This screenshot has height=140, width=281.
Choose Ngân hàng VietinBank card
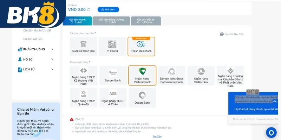coord(201,75)
